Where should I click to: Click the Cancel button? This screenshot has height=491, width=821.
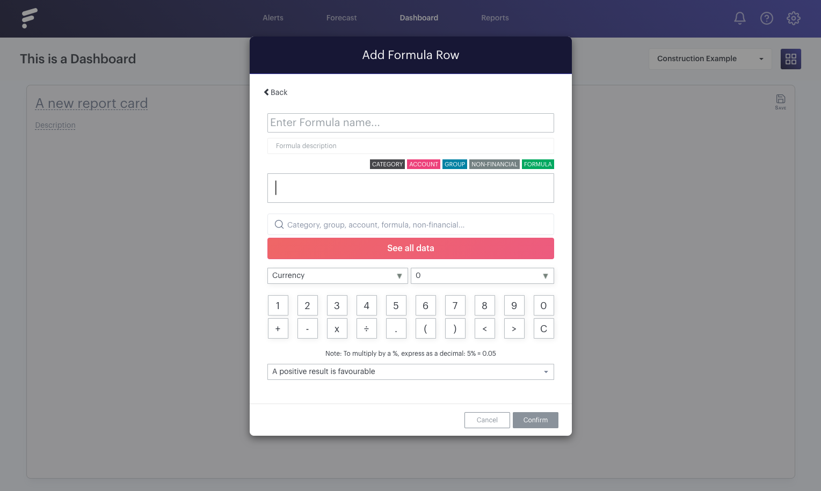point(487,420)
